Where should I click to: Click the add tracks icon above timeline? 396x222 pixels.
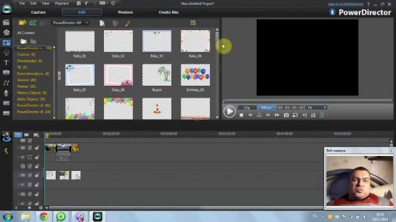(37, 135)
